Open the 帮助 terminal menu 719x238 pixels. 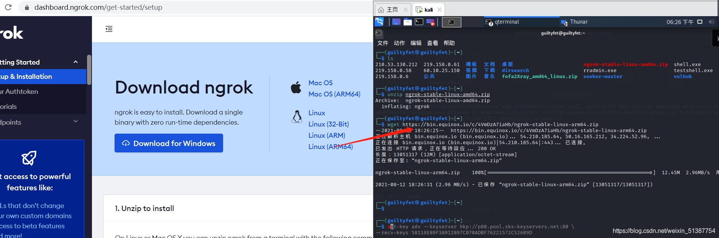[x=449, y=43]
